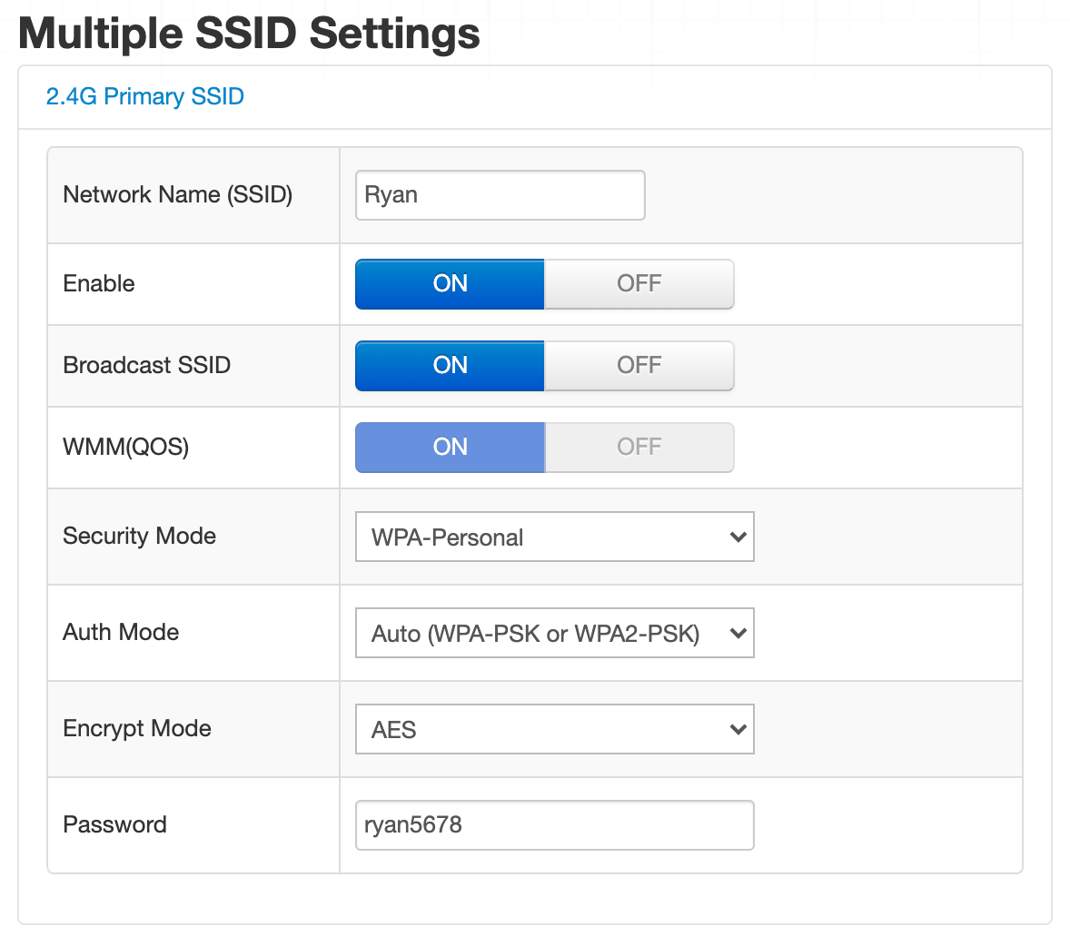Select the Password text field
Screen dimensions: 1070x946
click(x=554, y=824)
